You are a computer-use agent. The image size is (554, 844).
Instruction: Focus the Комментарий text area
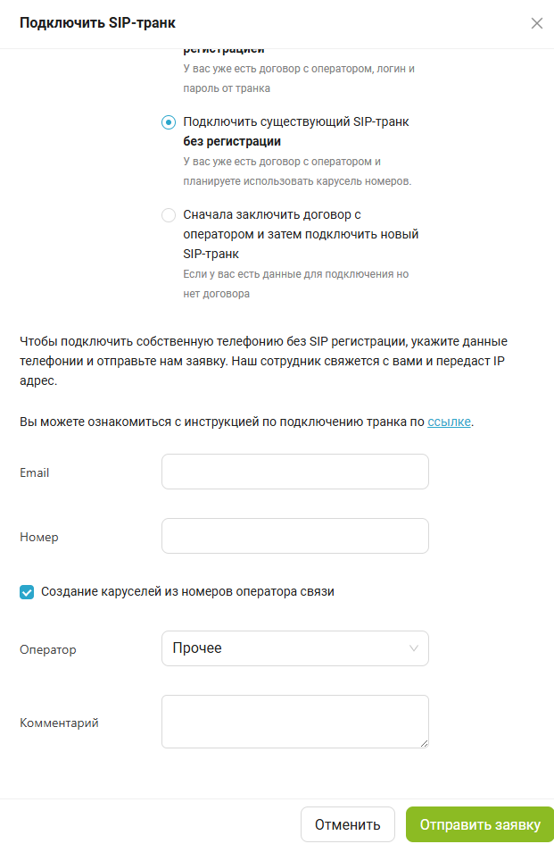click(294, 721)
